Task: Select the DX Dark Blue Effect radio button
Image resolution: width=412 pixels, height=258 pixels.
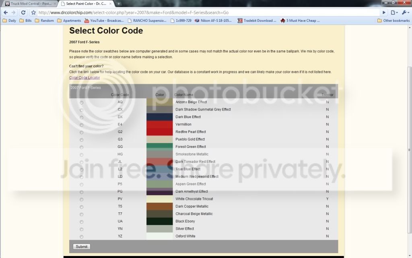Action: [x=81, y=117]
